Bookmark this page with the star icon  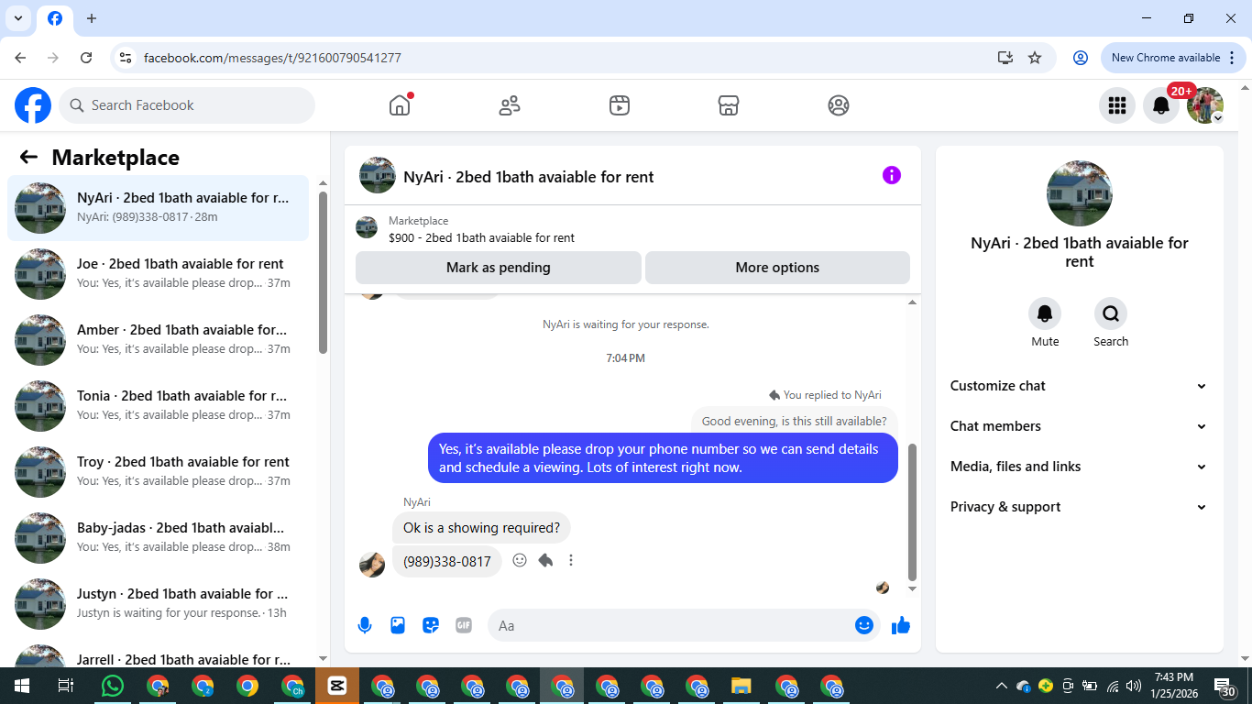pyautogui.click(x=1035, y=58)
